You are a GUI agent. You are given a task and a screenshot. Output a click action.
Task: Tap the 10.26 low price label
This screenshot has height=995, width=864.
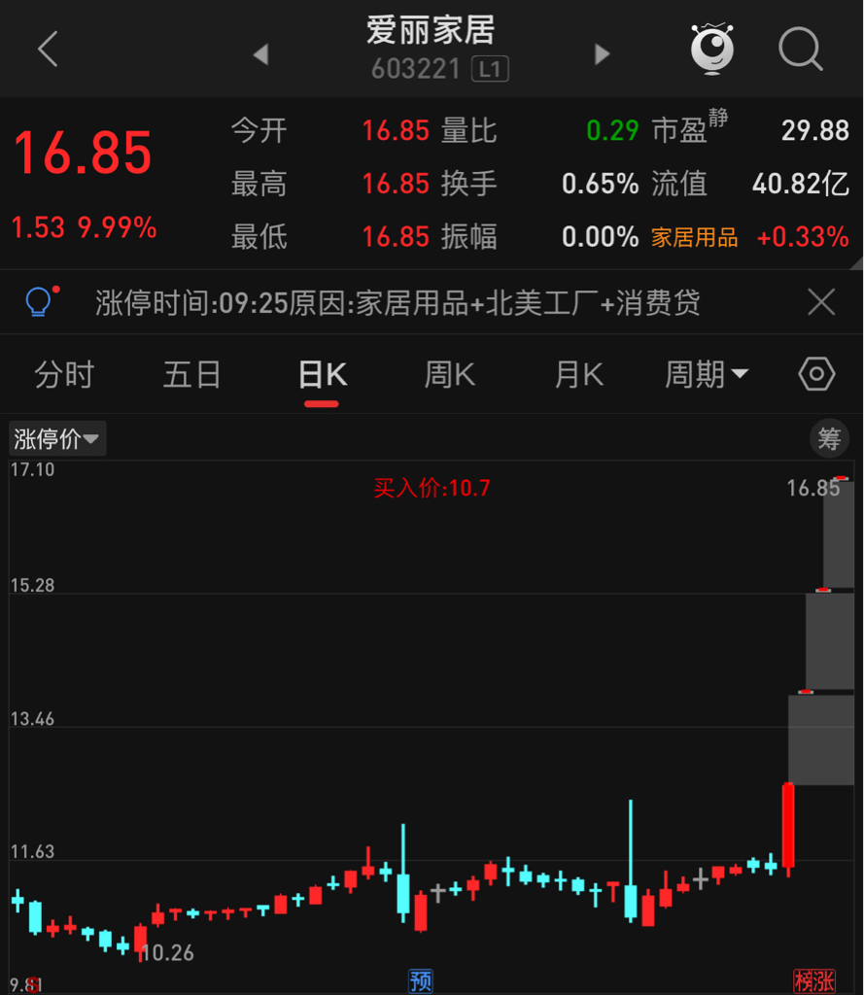tap(167, 952)
